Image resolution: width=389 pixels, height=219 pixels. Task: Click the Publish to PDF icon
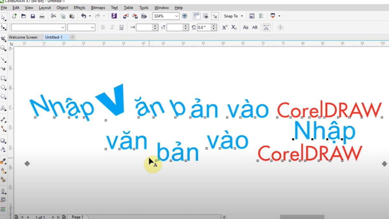click(x=144, y=16)
